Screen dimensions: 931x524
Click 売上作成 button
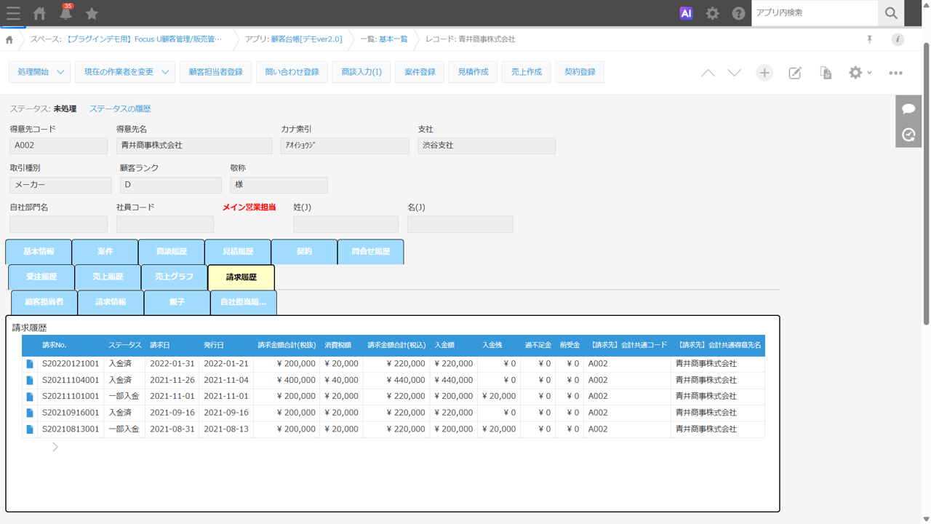point(526,72)
